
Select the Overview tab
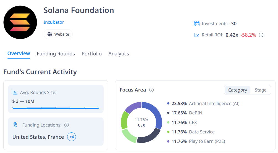pos(19,53)
